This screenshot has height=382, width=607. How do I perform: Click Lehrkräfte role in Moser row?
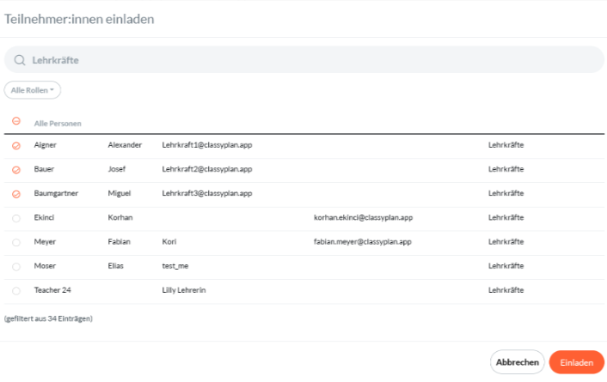tap(506, 265)
